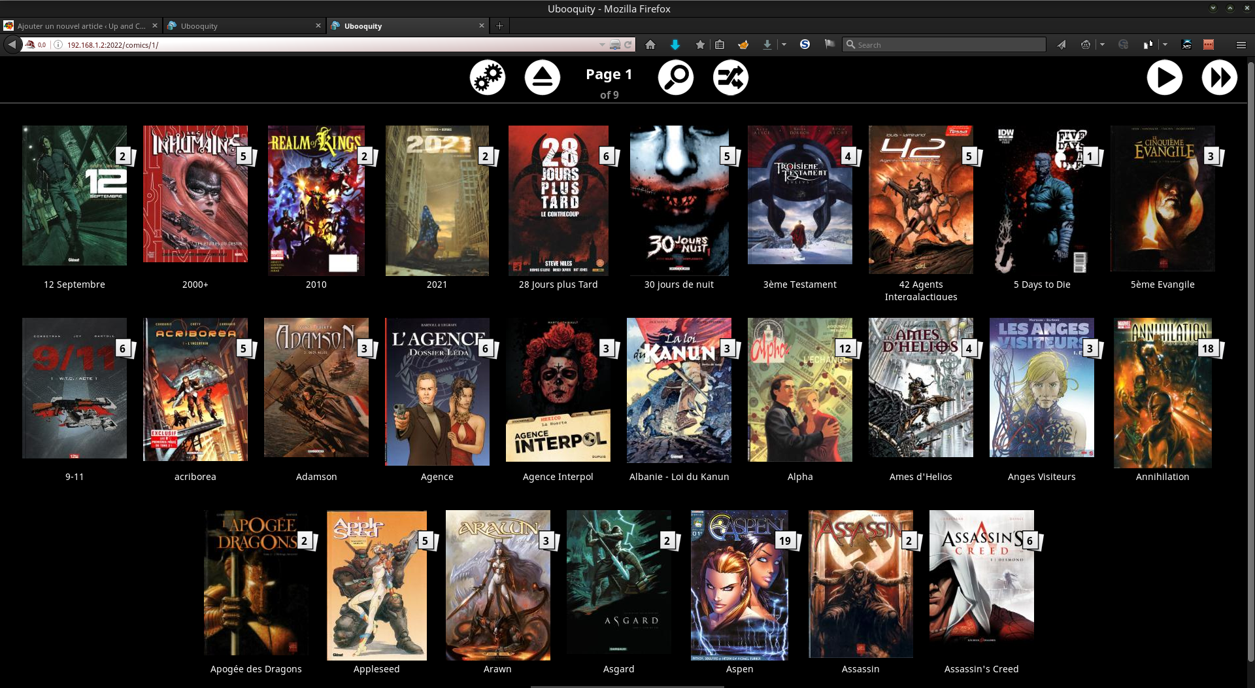Open the Ames d'Helios cover
The width and height of the screenshot is (1255, 688).
tap(921, 387)
